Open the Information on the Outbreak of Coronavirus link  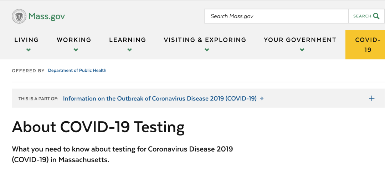pyautogui.click(x=160, y=98)
